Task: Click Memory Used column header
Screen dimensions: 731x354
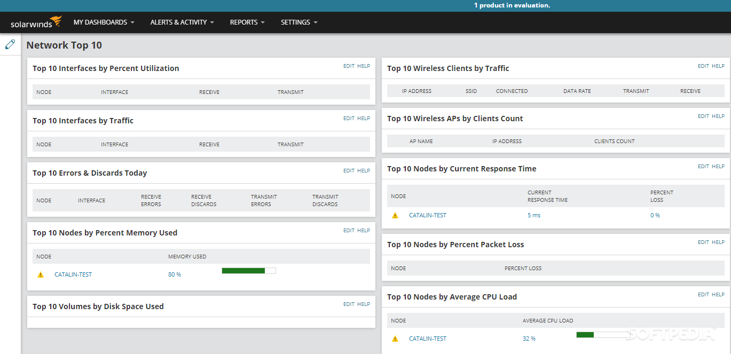Action: [187, 257]
